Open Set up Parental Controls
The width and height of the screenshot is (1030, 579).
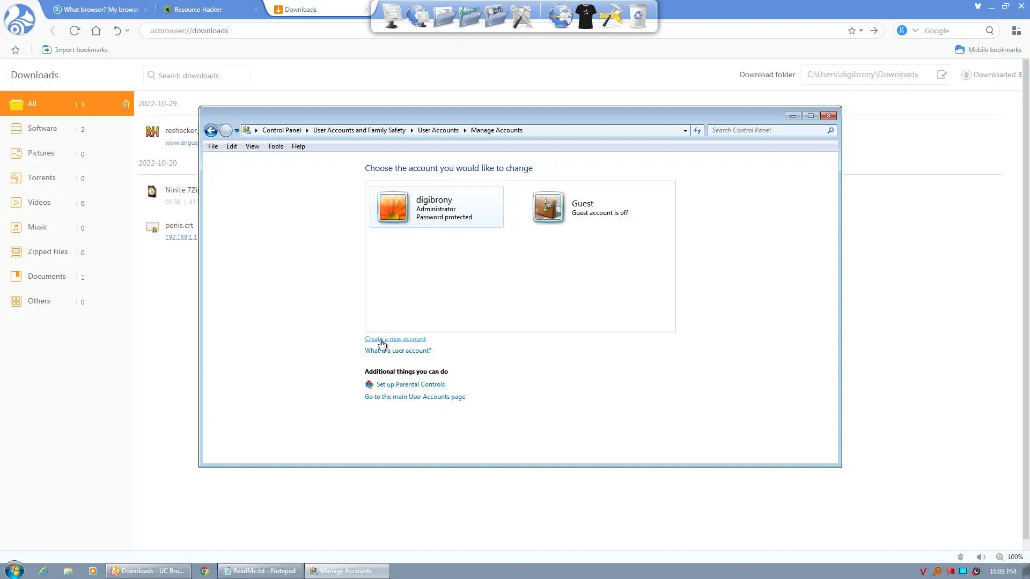410,384
